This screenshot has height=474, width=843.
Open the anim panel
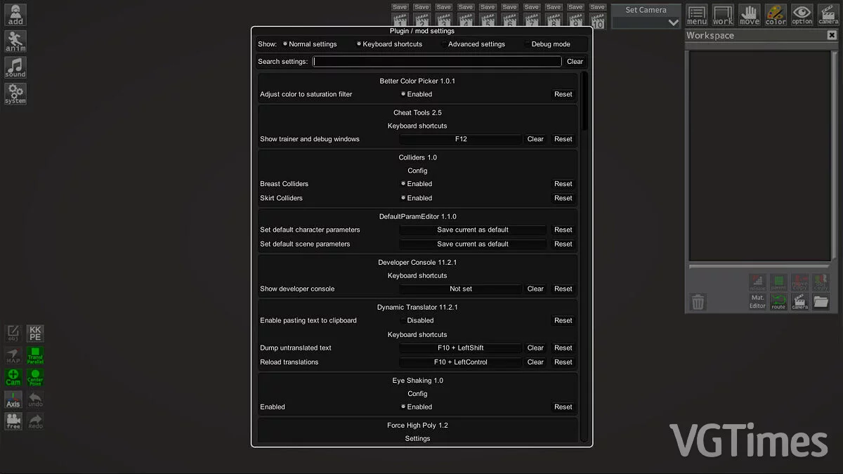(x=15, y=41)
